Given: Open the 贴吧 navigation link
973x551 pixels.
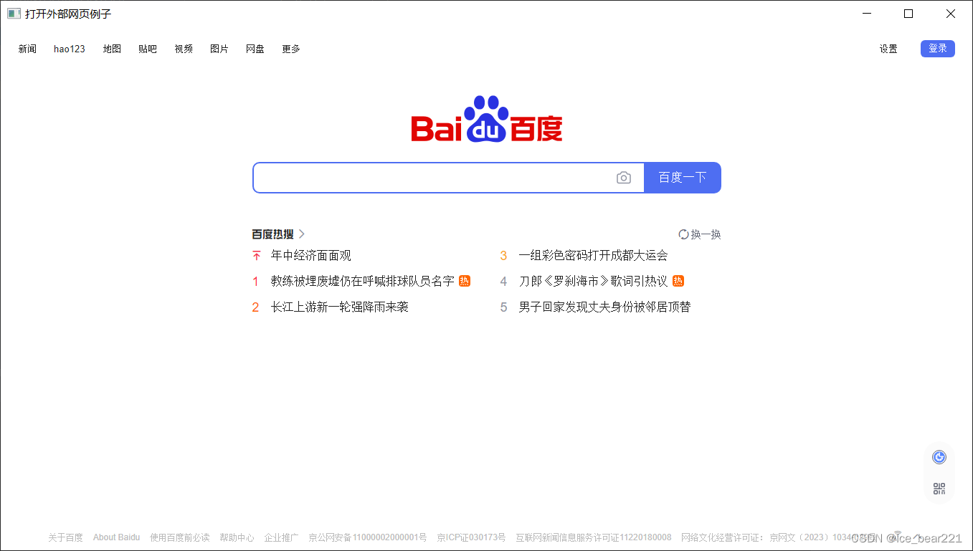Looking at the screenshot, I should click(x=148, y=49).
